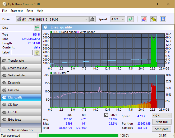Expand the toolbar Speed 4.0 X dropdown
The height and width of the screenshot is (138, 175).
118,19
